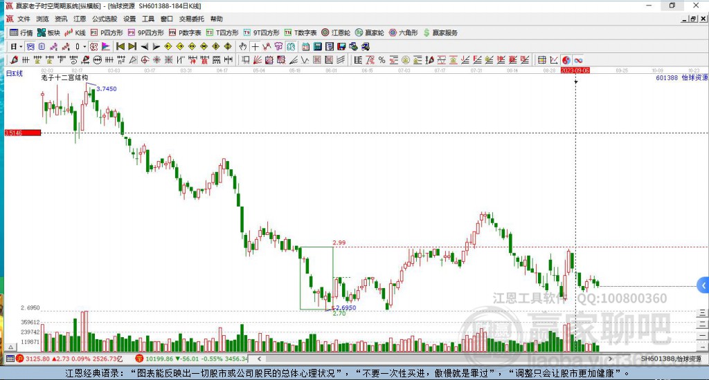Click the SH601388,怡球资源 status text
This screenshot has width=709, height=380.
tap(671, 359)
